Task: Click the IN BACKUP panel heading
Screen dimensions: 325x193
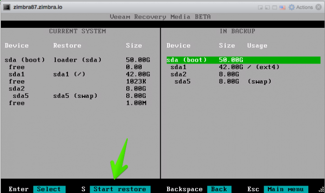Action: (238, 31)
